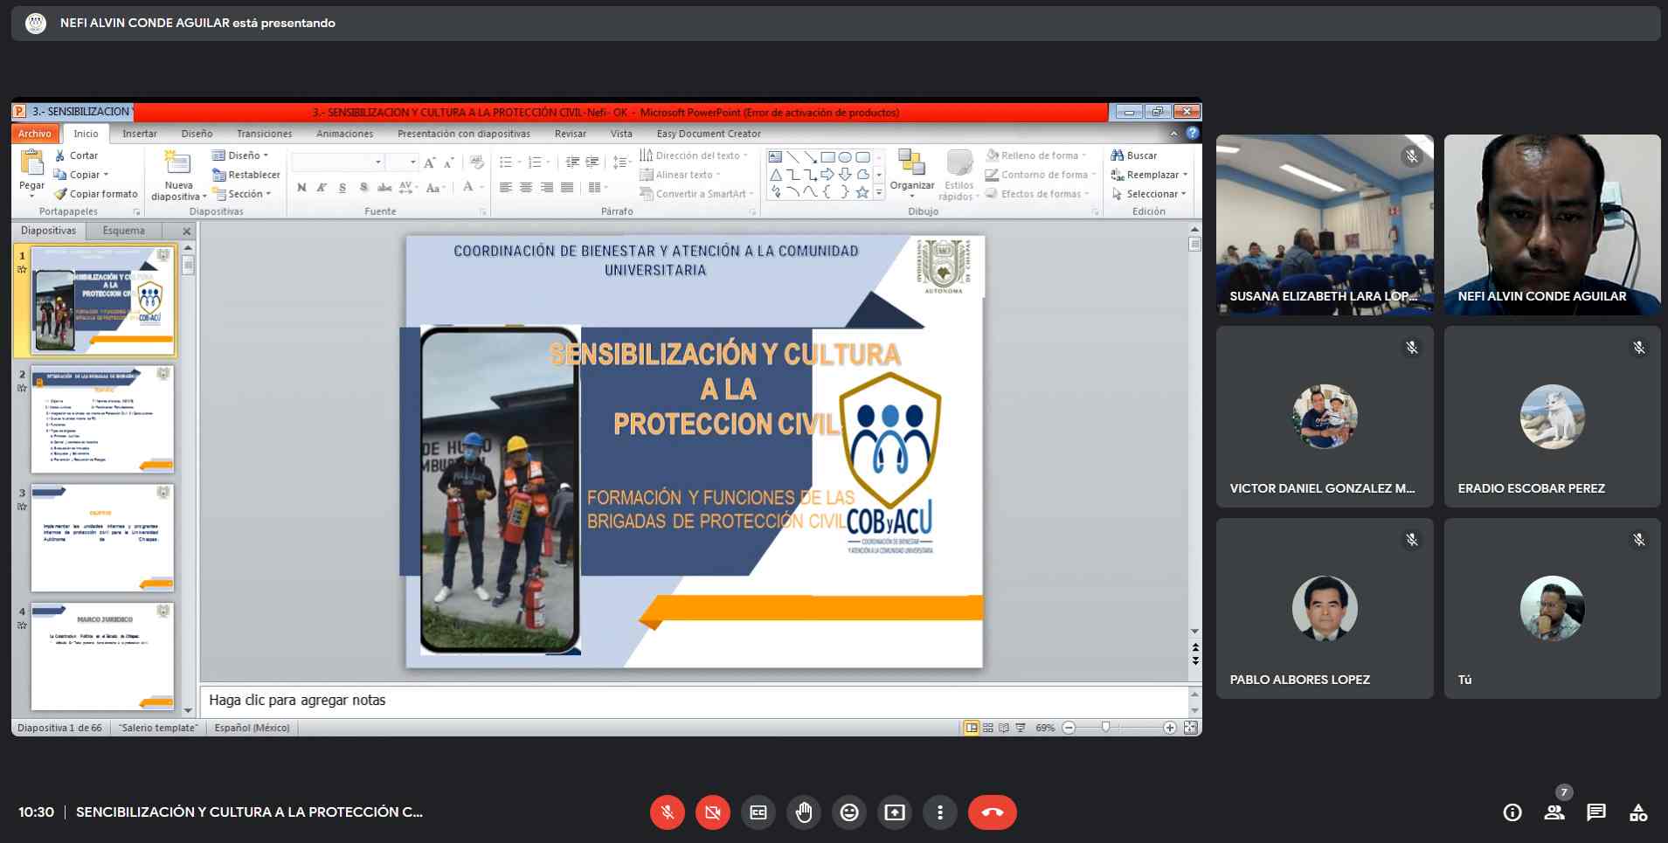Select the oval shape in gallery
The height and width of the screenshot is (843, 1668).
(845, 157)
